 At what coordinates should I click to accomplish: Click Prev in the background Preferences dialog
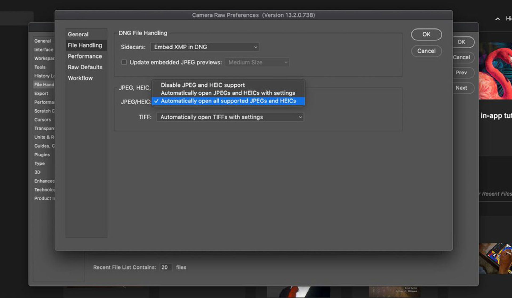tap(461, 73)
